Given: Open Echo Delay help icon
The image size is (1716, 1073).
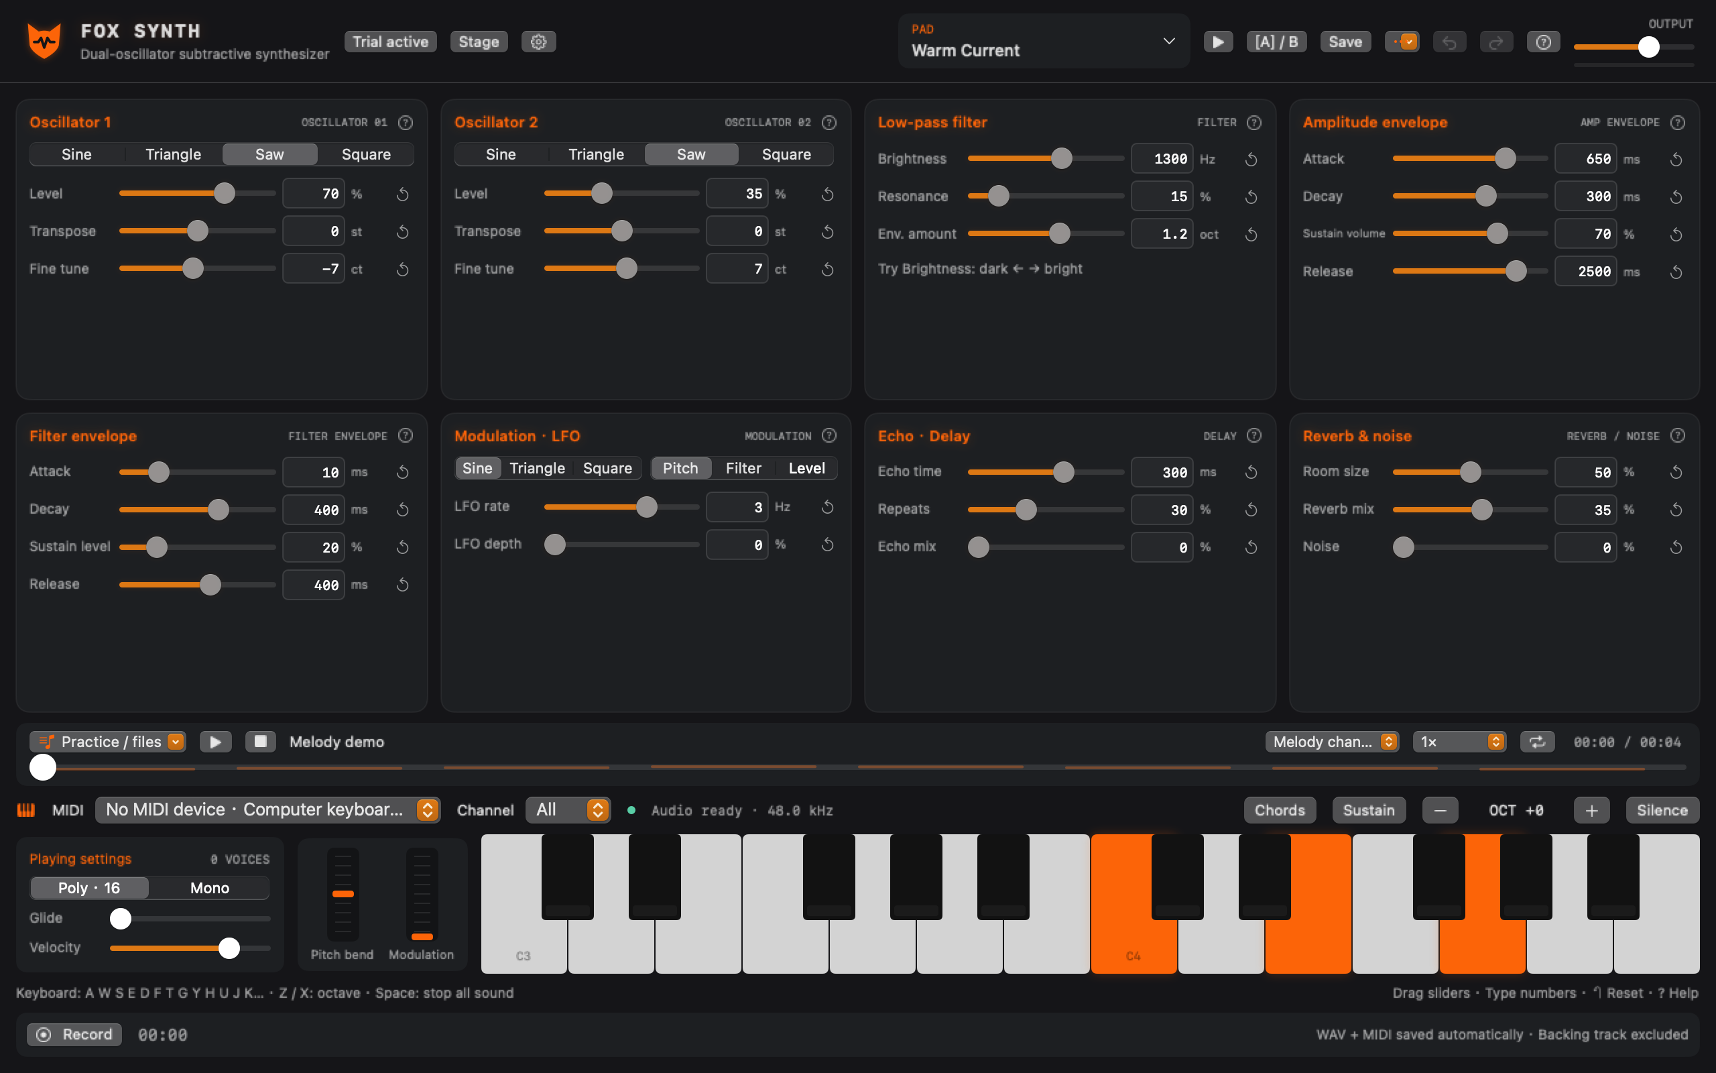Looking at the screenshot, I should (x=1253, y=436).
